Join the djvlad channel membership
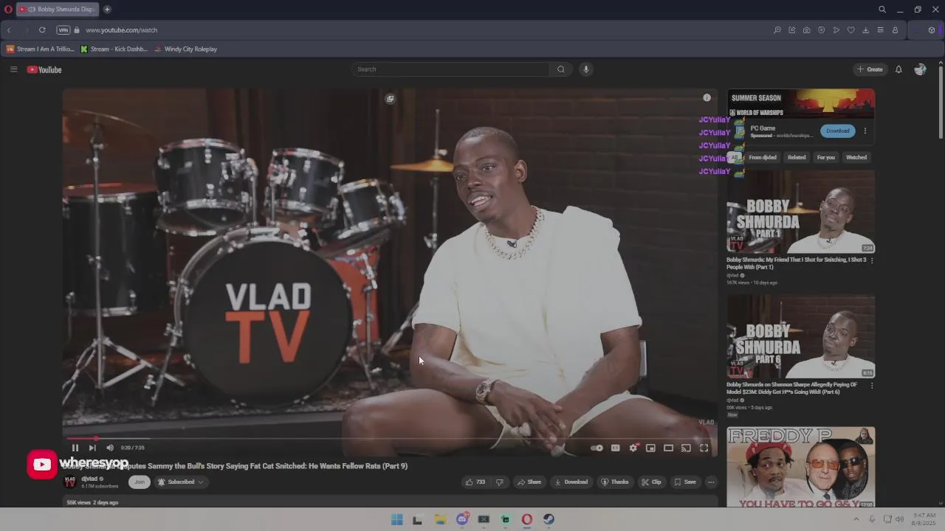 tap(139, 482)
